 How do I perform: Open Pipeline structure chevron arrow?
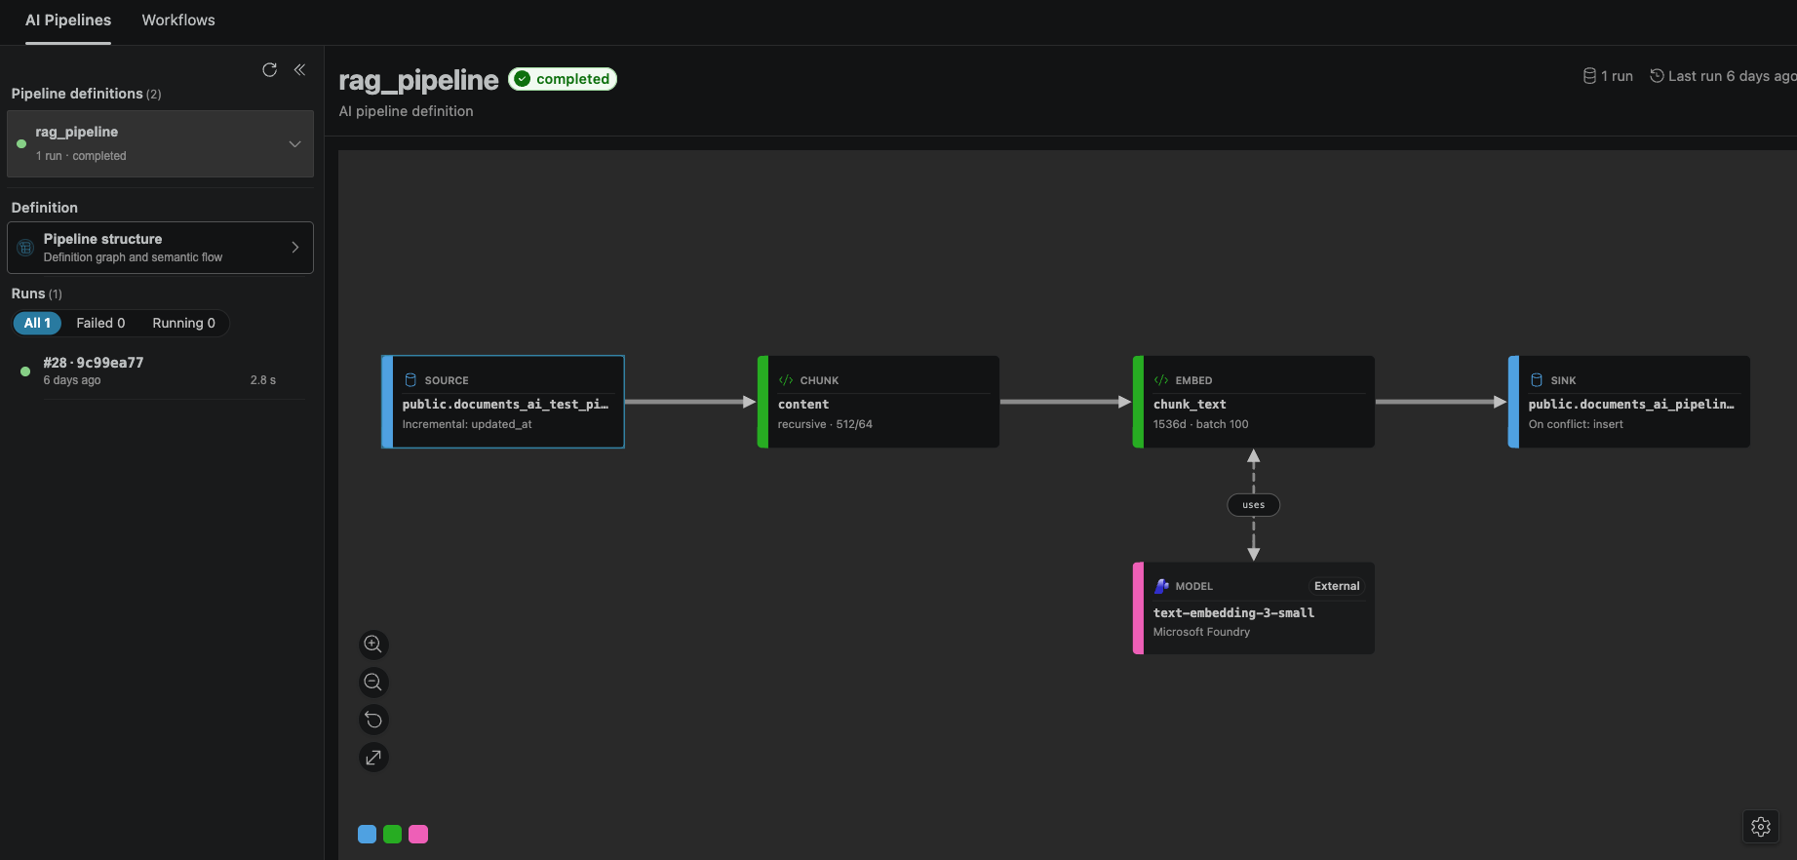tap(294, 248)
